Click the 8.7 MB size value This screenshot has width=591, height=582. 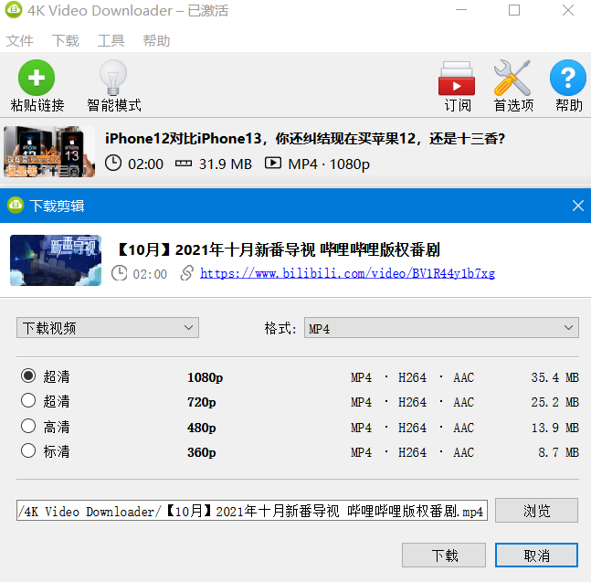click(x=558, y=452)
